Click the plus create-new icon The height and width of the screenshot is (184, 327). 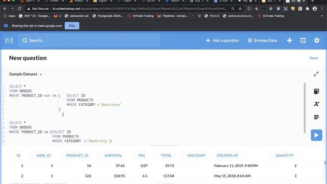click(290, 40)
